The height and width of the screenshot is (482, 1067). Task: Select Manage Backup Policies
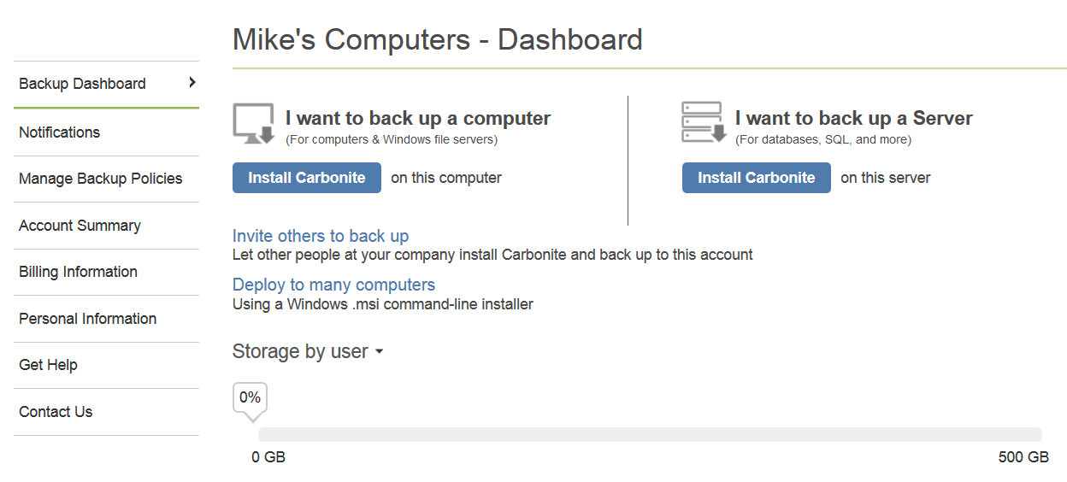click(x=101, y=179)
